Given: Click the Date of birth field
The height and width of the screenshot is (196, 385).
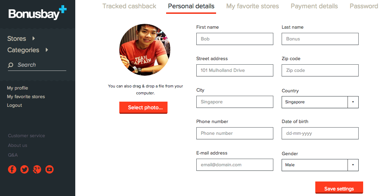Looking at the screenshot, I should [320, 133].
